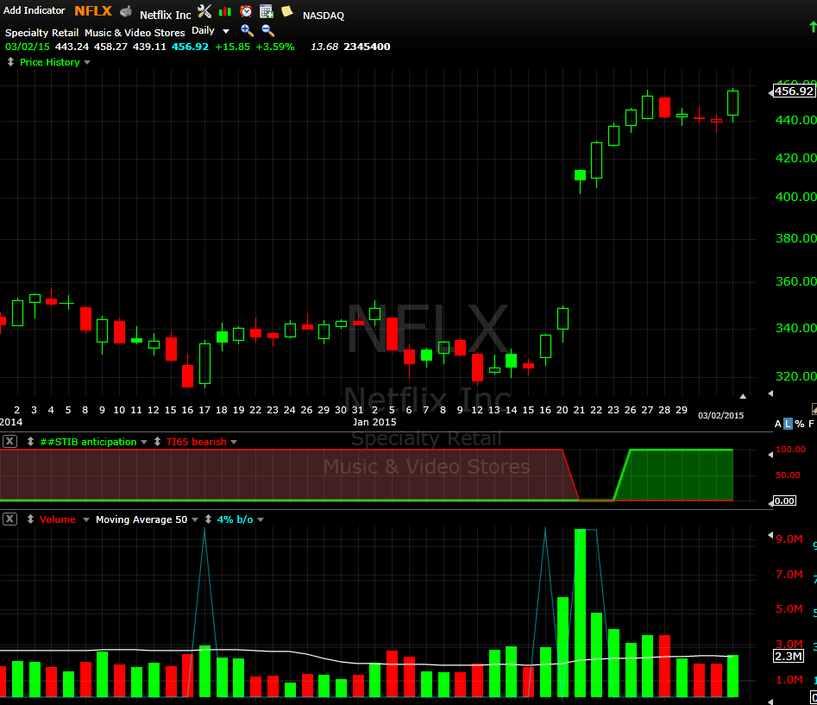Image resolution: width=817 pixels, height=705 pixels.
Task: Click the move arrows before Volume label
Action: [x=31, y=519]
